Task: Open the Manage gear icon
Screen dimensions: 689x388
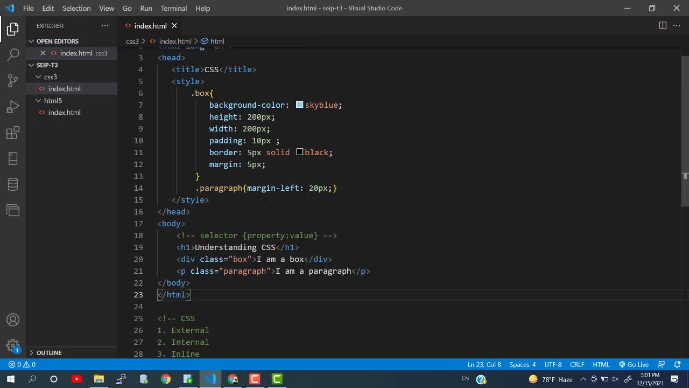Action: click(x=13, y=346)
